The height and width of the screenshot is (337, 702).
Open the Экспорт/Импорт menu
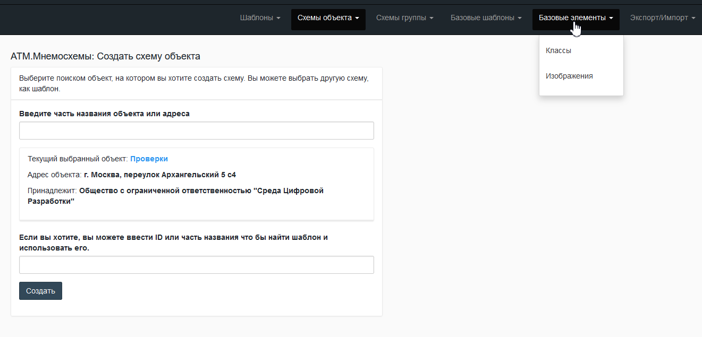662,18
